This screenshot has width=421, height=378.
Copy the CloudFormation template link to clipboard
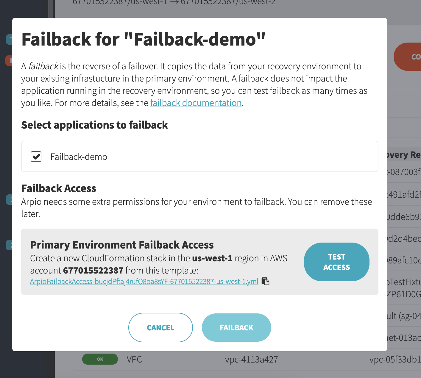[265, 281]
